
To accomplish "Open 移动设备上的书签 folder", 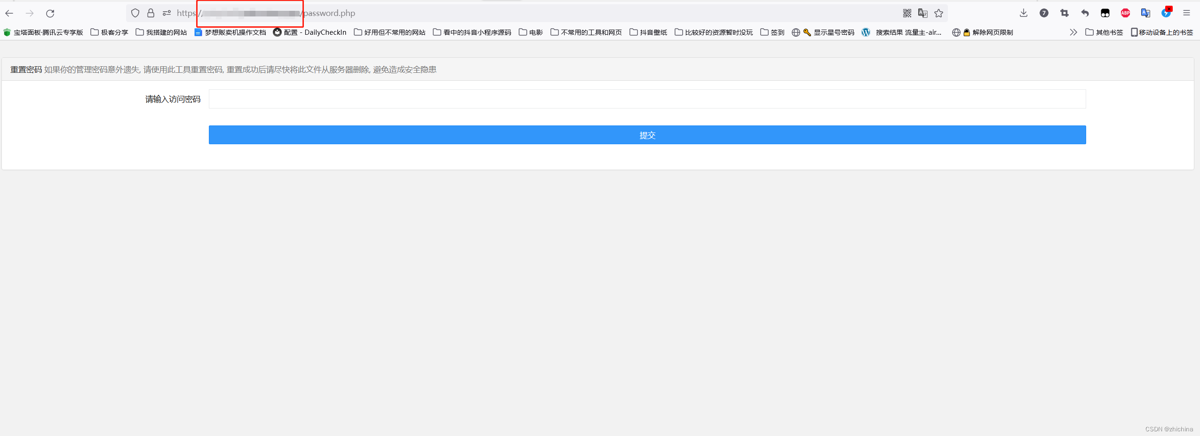I will pos(1162,32).
